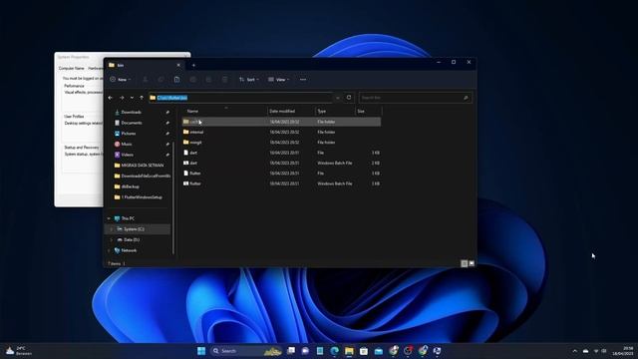Go back with the left arrow
The image size is (638, 359).
(111, 98)
